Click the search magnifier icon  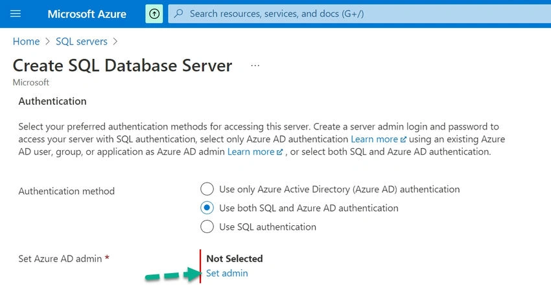tap(178, 14)
